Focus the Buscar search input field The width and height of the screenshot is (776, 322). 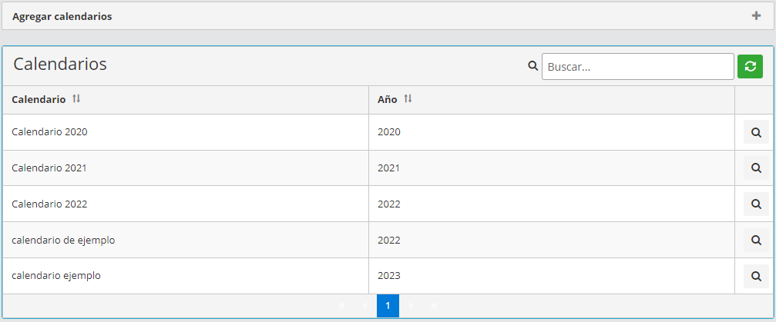coord(637,66)
